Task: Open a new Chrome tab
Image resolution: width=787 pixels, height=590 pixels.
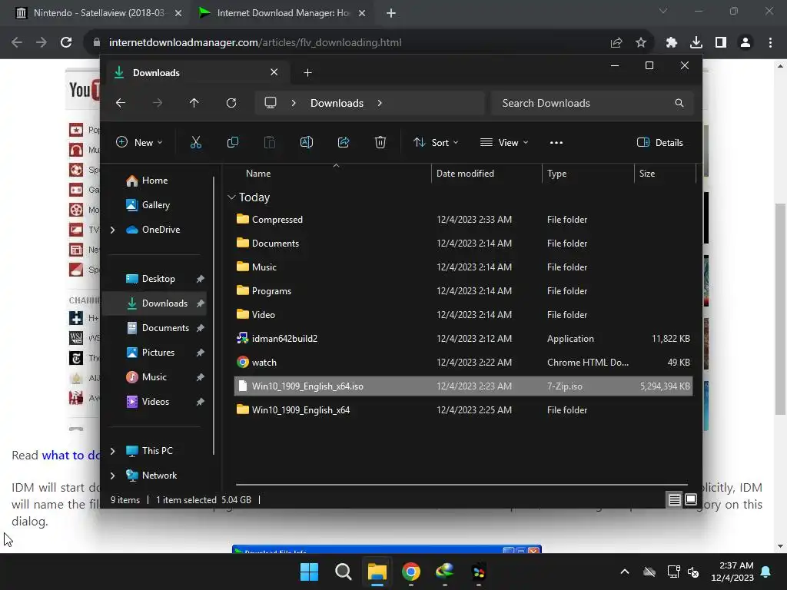Action: [x=391, y=13]
